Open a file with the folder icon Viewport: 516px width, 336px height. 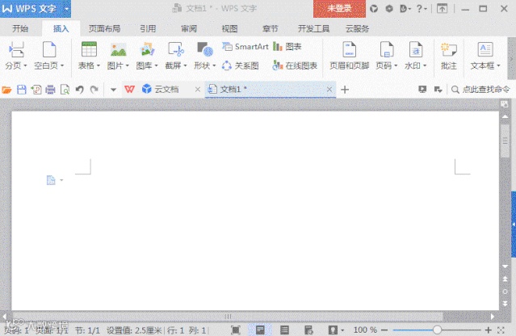[6, 90]
